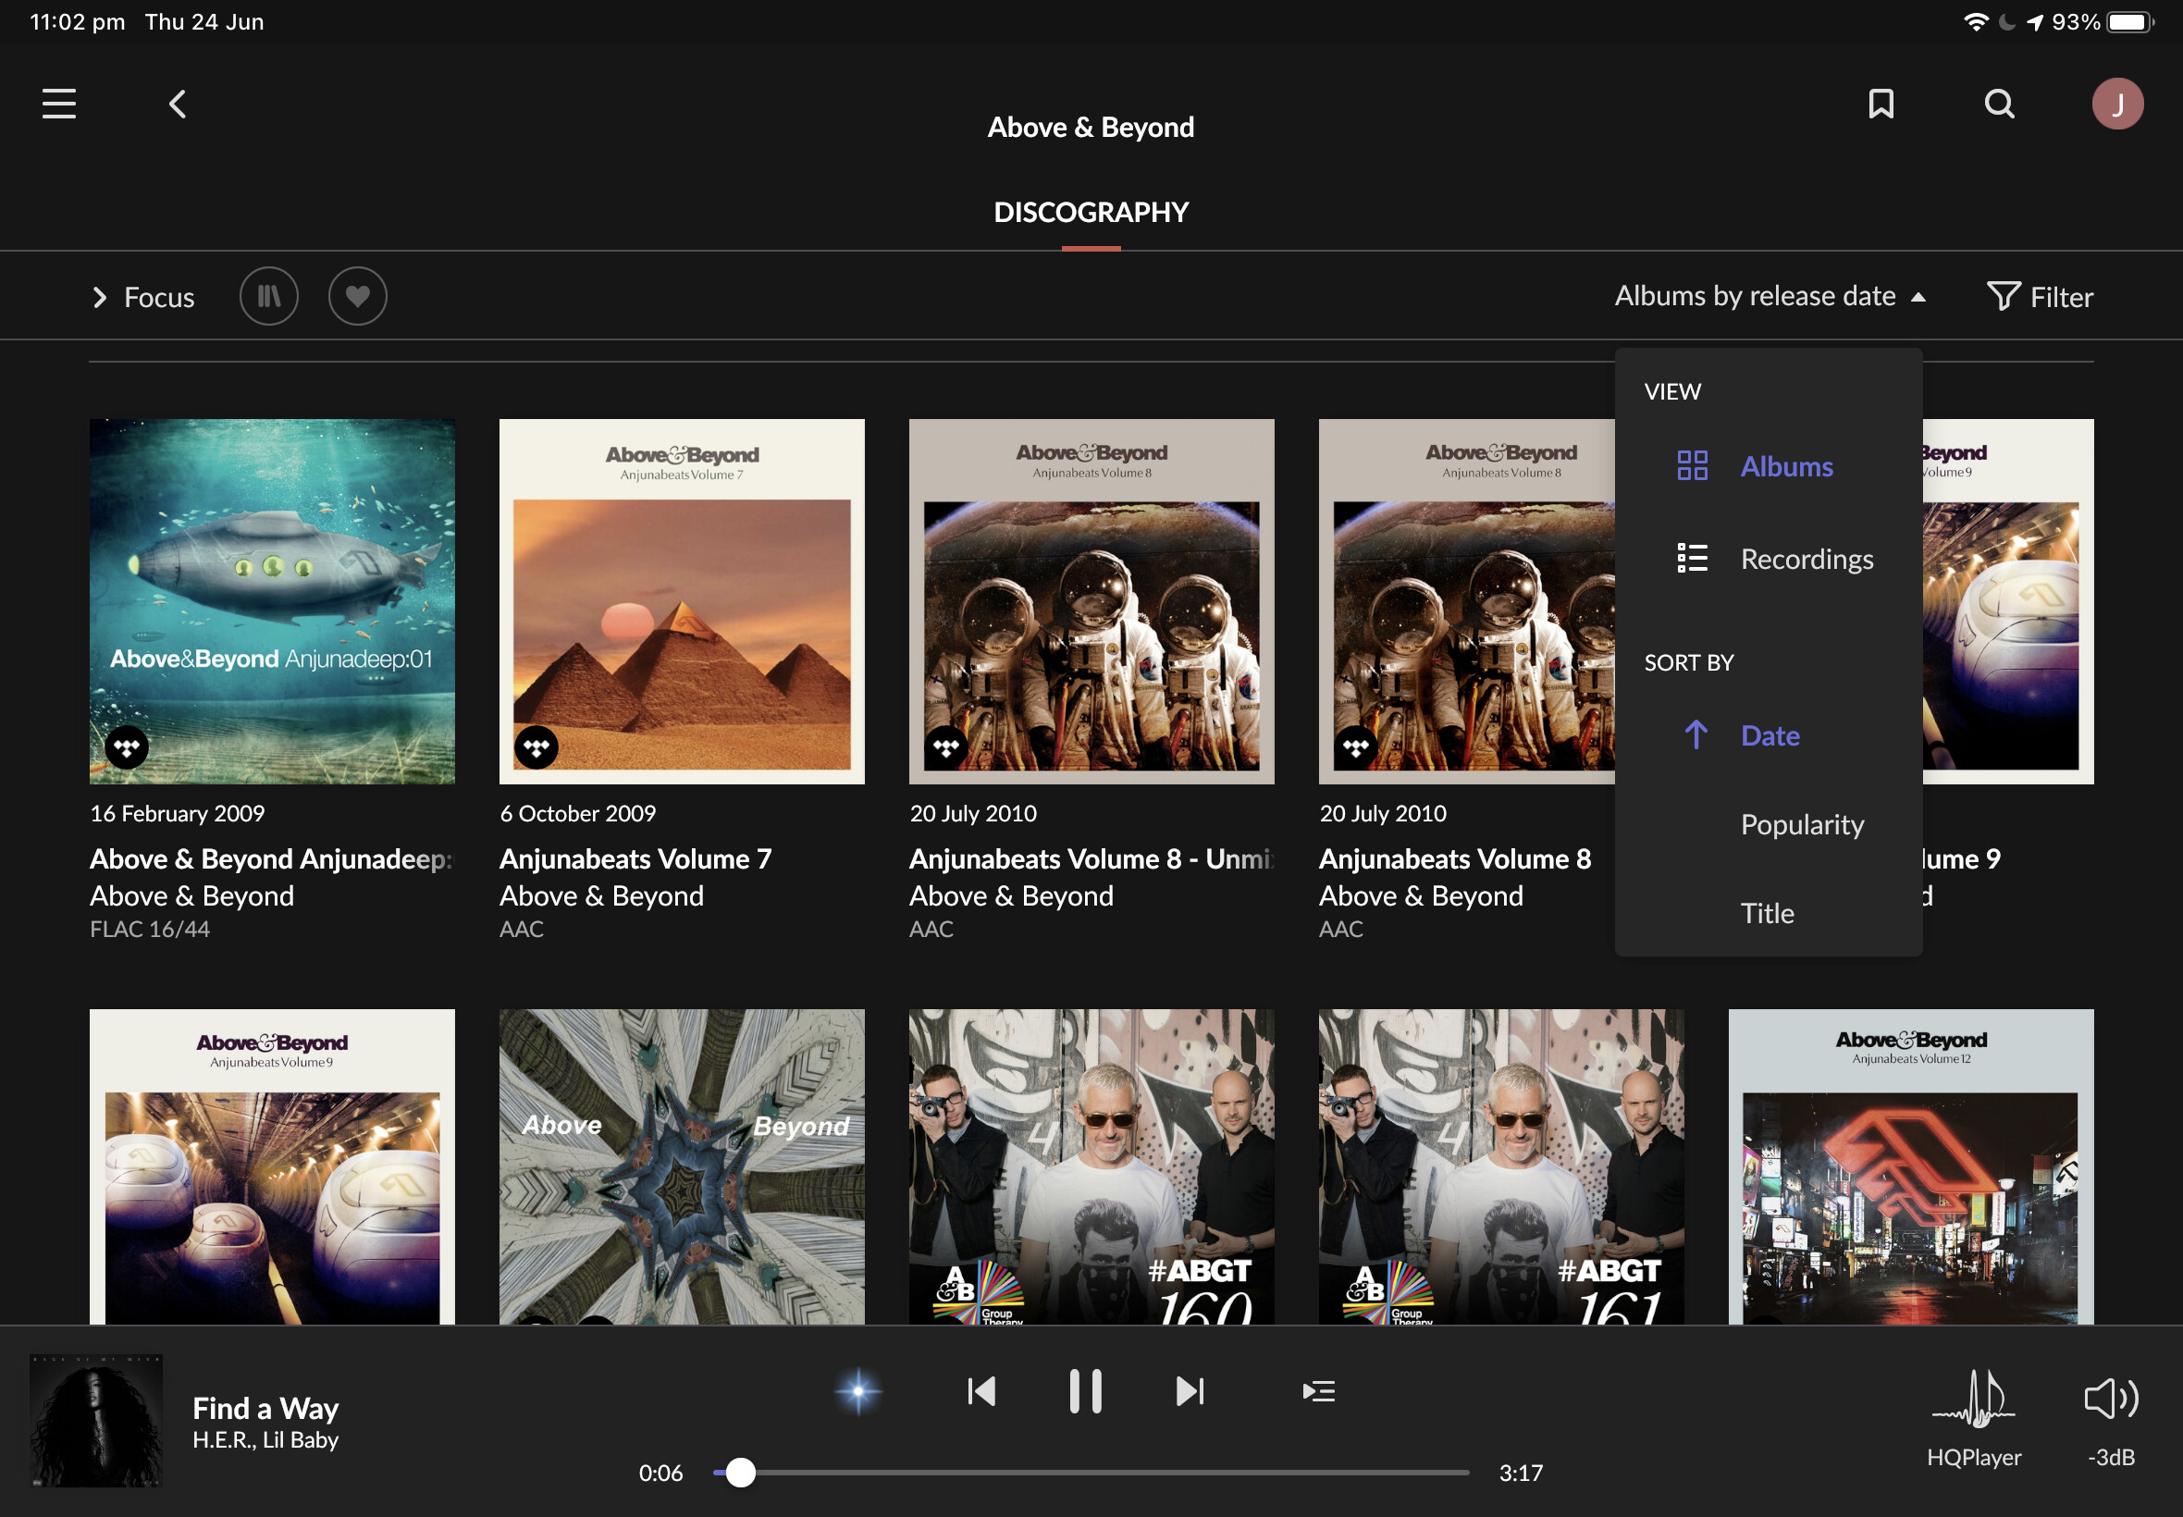The height and width of the screenshot is (1517, 2183).
Task: Toggle Roon Radio sparkle icon
Action: [858, 1391]
